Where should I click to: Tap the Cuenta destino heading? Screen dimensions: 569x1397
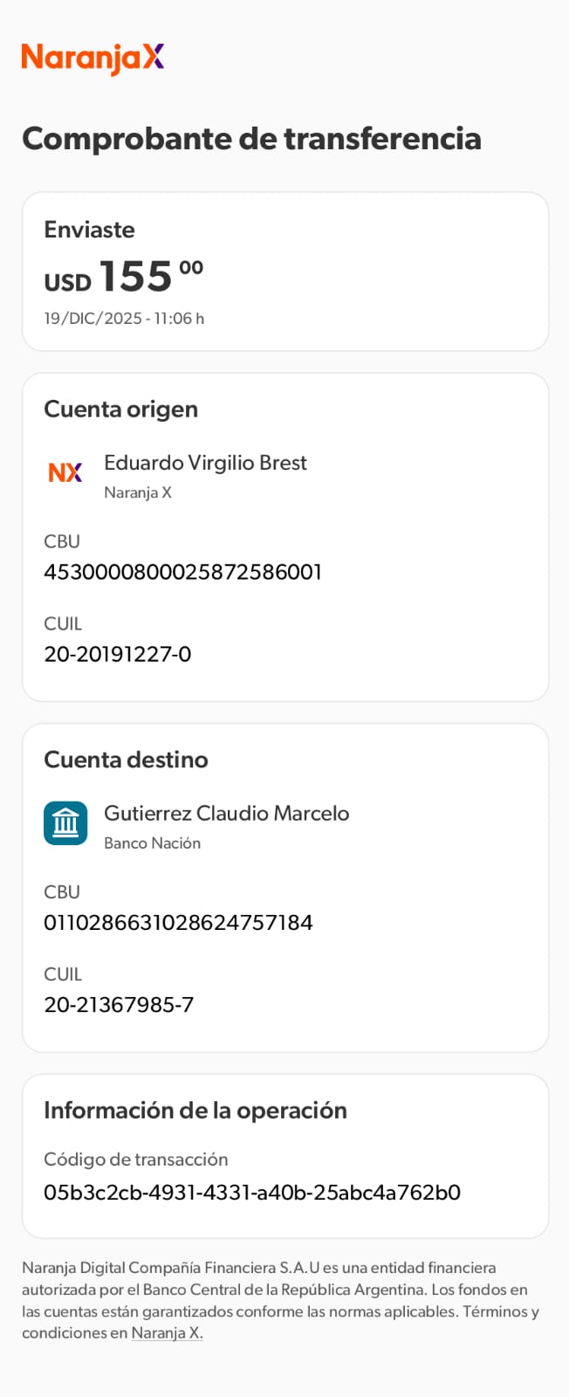tap(126, 760)
